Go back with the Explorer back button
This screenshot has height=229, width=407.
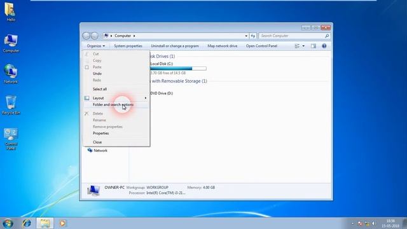pos(86,36)
